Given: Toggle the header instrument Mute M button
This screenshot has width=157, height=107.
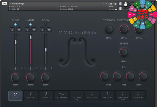Looking at the screenshot, I should tap(120, 9).
